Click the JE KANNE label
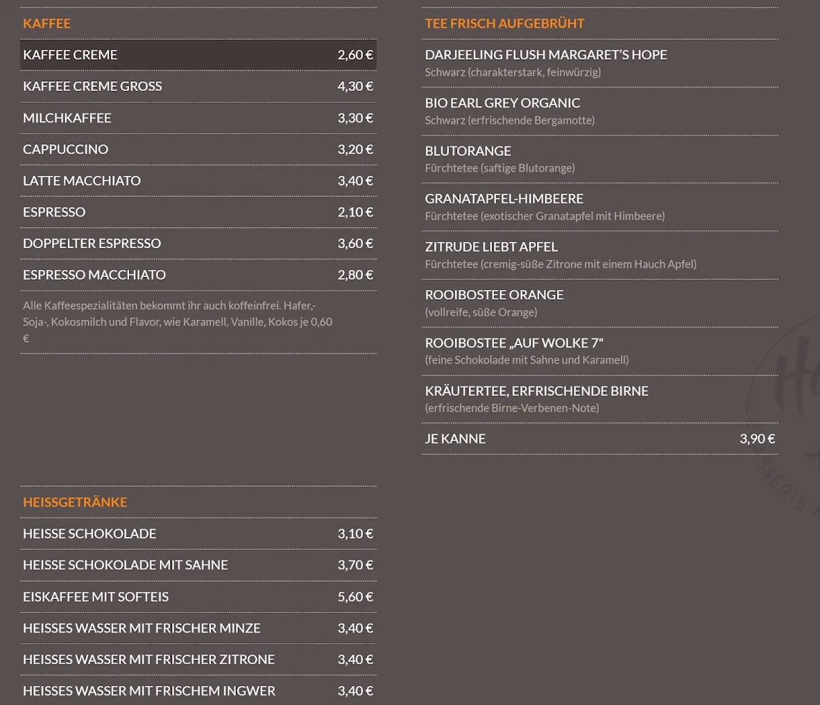This screenshot has width=820, height=705. tap(455, 439)
